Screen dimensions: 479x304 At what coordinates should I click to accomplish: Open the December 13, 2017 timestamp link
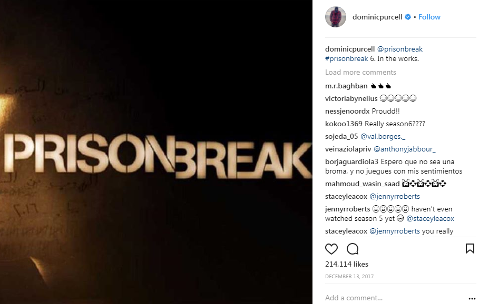click(349, 276)
